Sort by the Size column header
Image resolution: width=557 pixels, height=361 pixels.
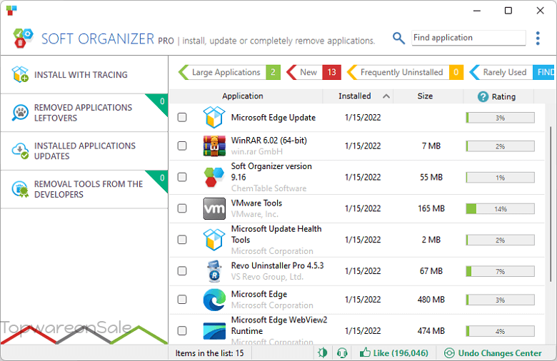(428, 96)
